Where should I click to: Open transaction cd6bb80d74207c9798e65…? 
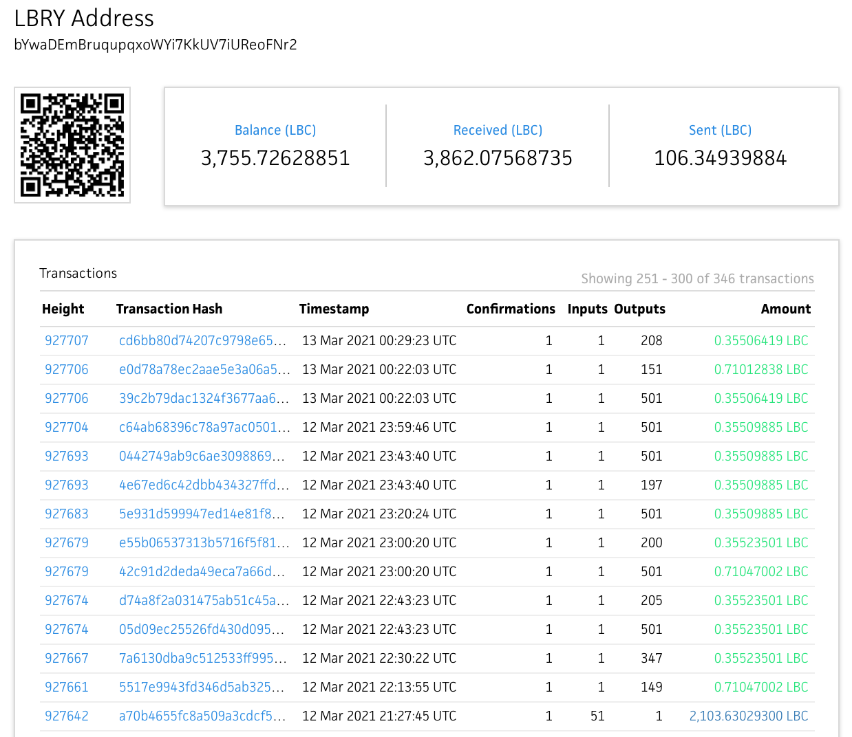(202, 340)
